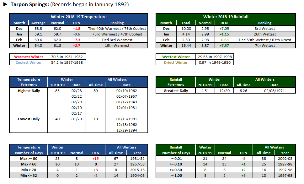304x184 pixels.
Task: Select February average temperature 69.6
Action: click(38, 40)
